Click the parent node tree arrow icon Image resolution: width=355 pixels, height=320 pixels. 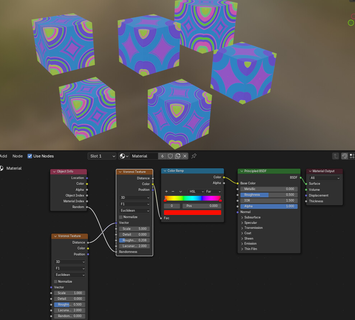[x=336, y=156]
